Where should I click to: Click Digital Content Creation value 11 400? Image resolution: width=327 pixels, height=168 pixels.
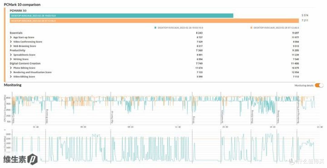(x=295, y=64)
